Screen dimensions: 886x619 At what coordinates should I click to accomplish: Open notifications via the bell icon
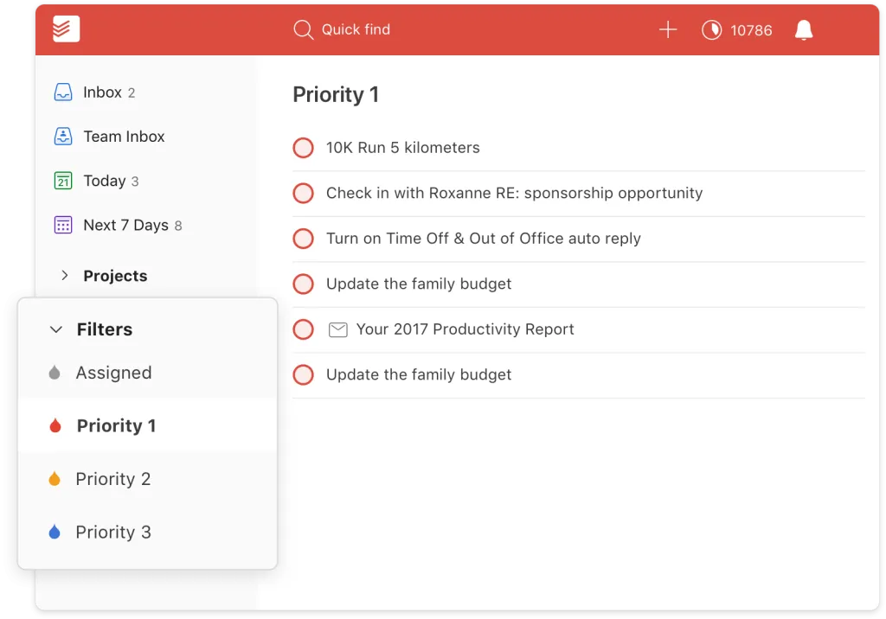[x=803, y=29]
